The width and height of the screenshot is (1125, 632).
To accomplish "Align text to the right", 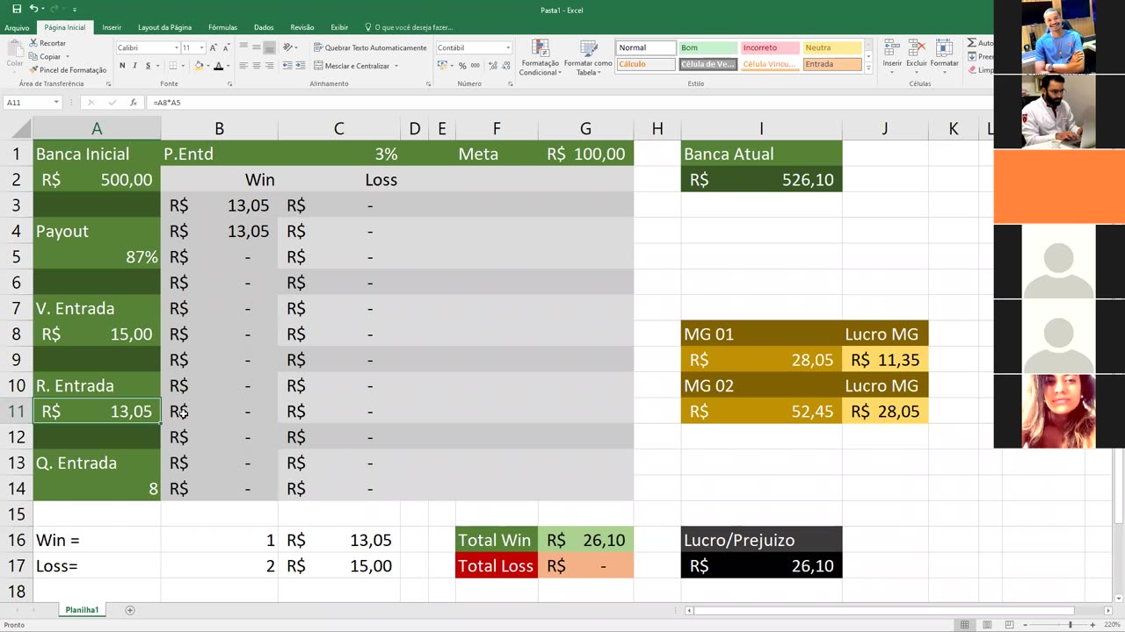I will 270,66.
